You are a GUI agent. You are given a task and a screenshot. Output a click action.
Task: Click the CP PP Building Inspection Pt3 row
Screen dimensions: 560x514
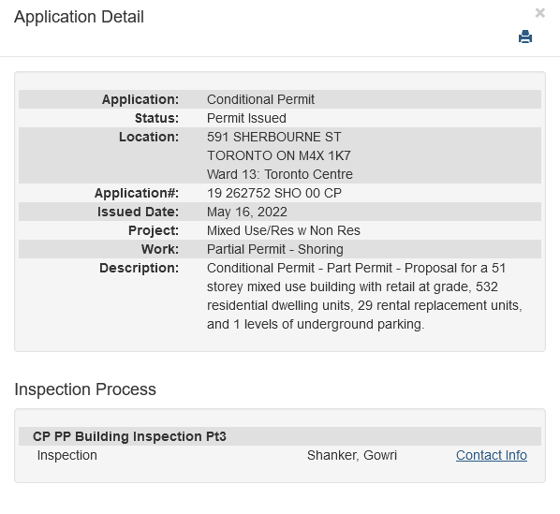pyautogui.click(x=280, y=436)
